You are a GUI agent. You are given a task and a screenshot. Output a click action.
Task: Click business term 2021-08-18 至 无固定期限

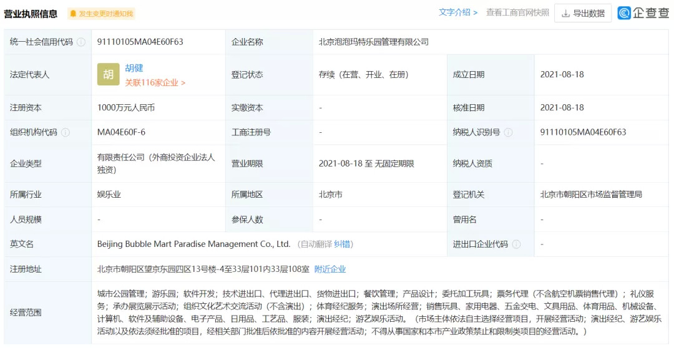[366, 163]
